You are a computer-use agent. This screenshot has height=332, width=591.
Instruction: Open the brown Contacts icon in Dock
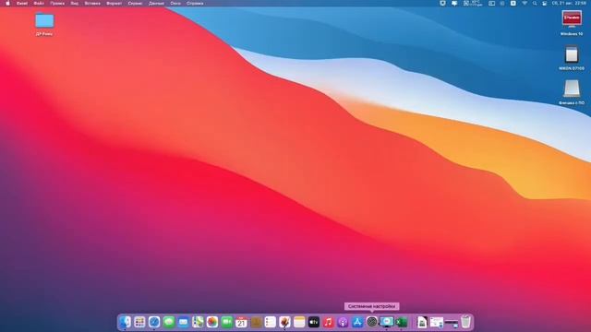point(256,322)
